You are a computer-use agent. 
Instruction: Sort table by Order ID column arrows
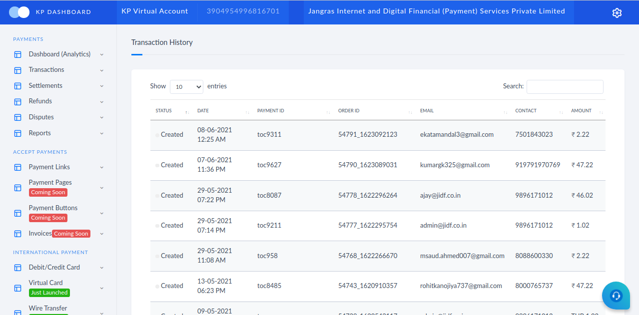tap(410, 112)
